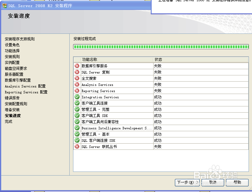Click the bold 安装进度 step in sidebar
The image size is (252, 192).
pos(13,116)
